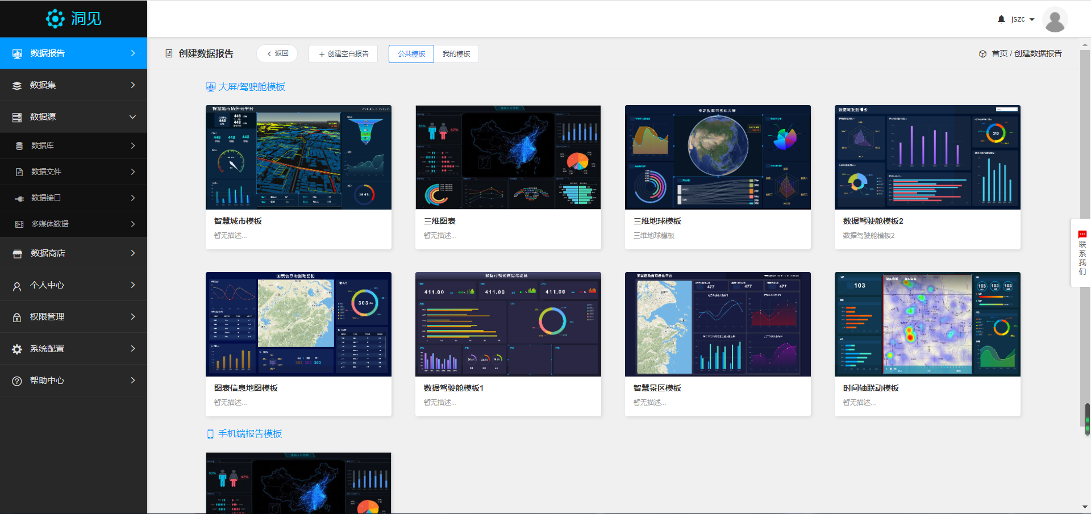Image resolution: width=1091 pixels, height=514 pixels.
Task: Select the 三维地球模板 thumbnail
Action: point(718,157)
